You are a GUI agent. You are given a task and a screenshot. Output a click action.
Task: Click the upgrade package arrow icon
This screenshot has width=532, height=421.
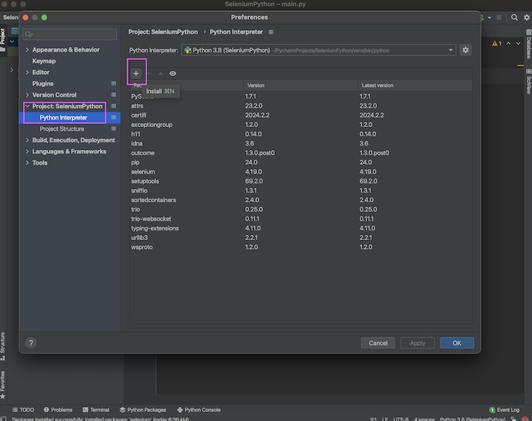160,73
